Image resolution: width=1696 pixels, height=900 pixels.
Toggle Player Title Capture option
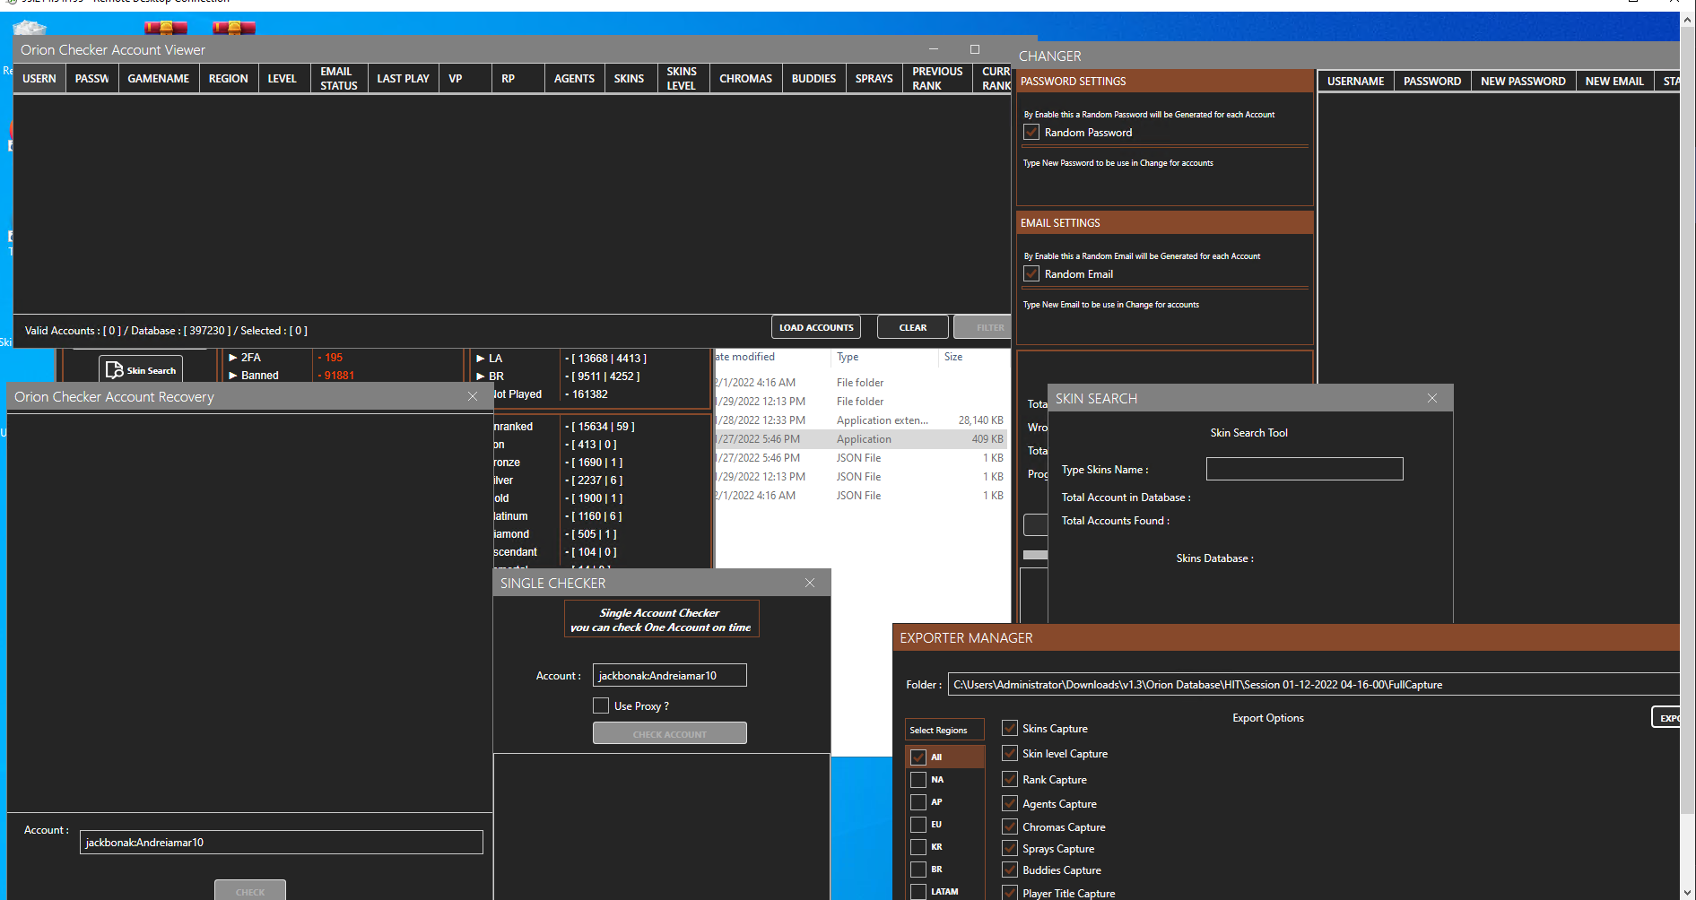[x=1010, y=893]
